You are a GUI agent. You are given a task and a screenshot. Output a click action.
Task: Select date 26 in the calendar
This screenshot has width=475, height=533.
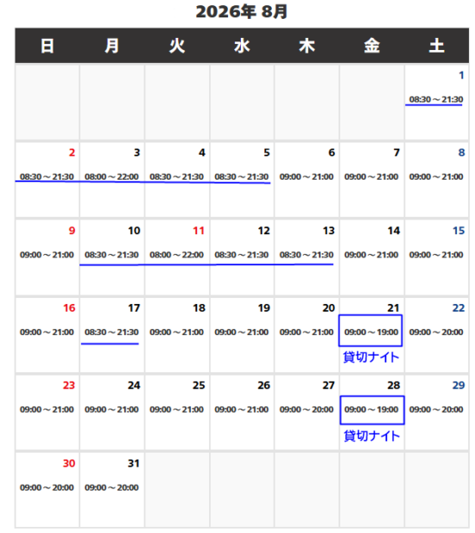263,385
